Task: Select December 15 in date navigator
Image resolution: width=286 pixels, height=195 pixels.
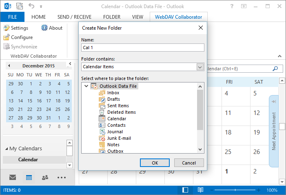Action: [30, 101]
